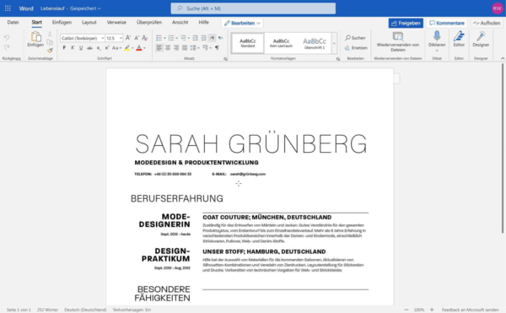Screen dimensions: 506x313
Task: Open Wiederverwenden von Dateien tool
Action: click(398, 41)
